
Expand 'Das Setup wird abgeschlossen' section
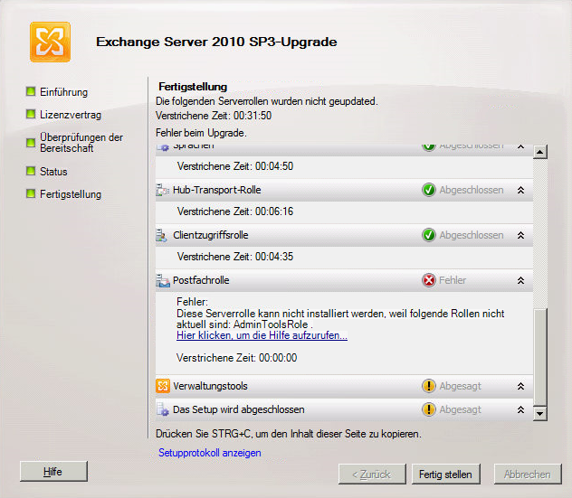tap(521, 409)
